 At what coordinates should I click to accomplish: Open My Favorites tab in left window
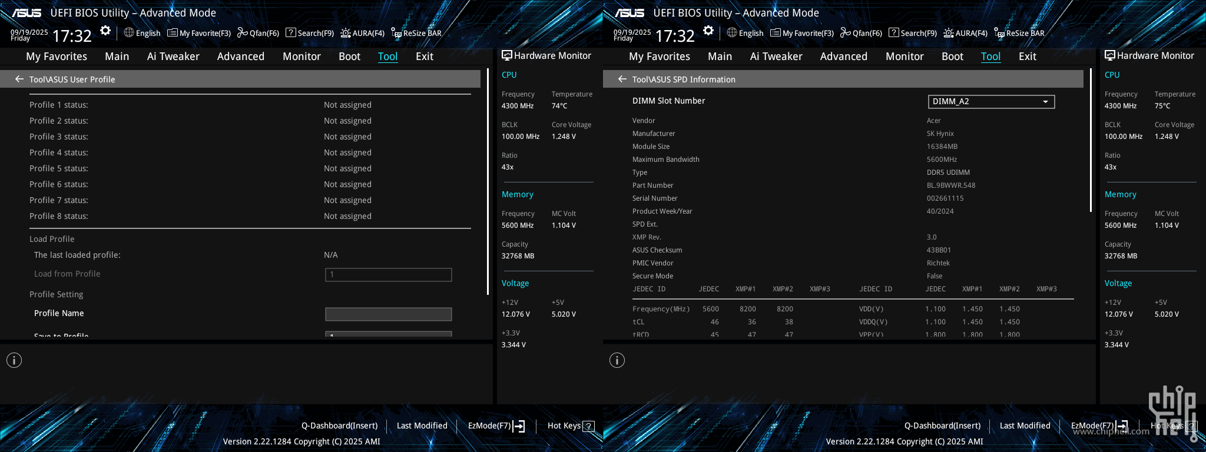57,56
